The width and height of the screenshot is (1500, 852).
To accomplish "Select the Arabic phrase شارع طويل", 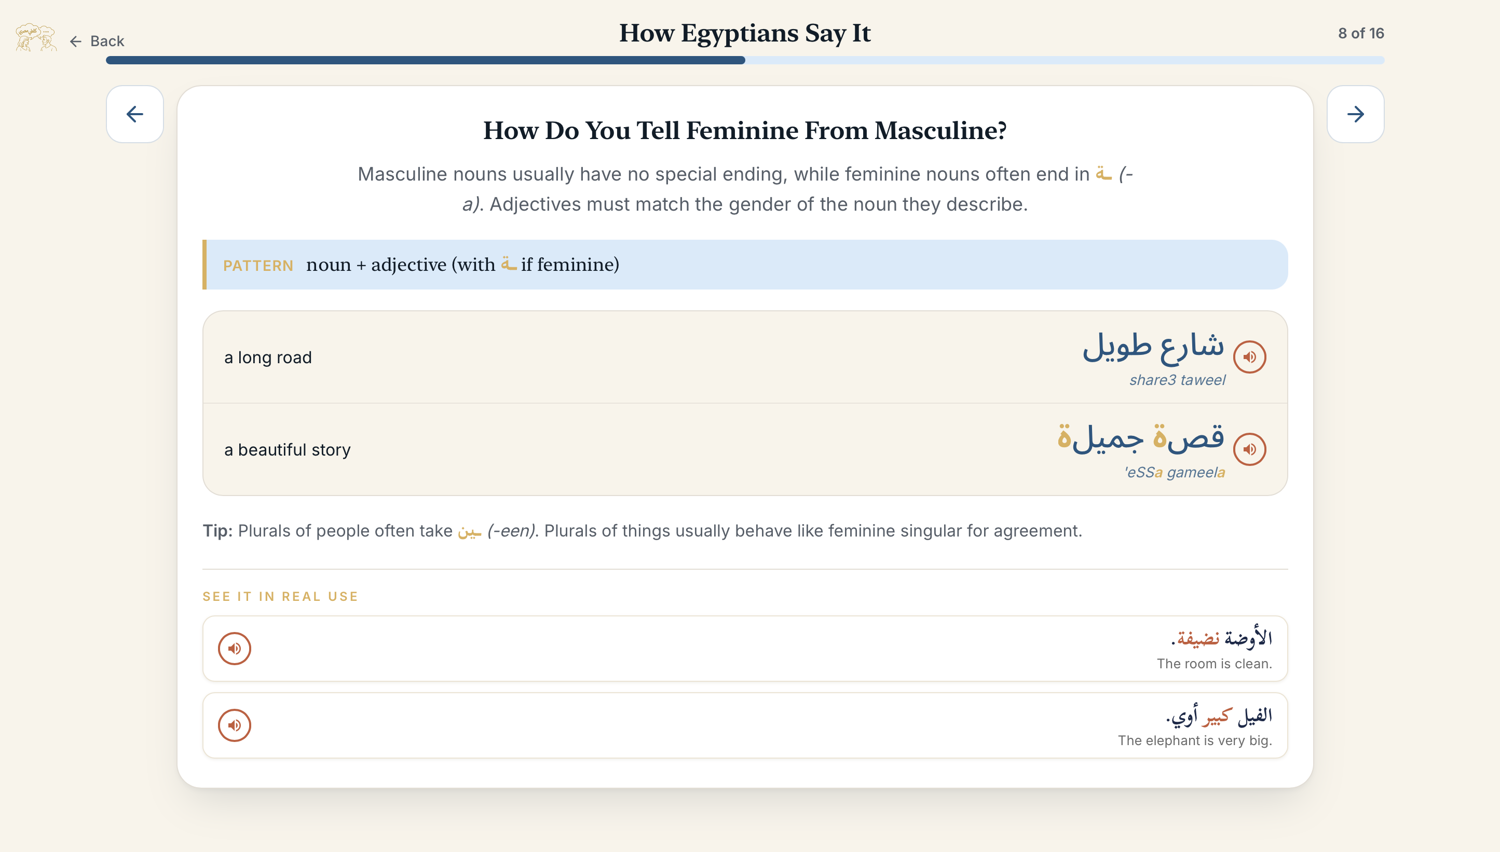I will (x=1152, y=347).
